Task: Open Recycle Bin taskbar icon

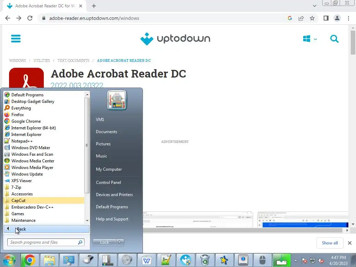Action: pyautogui.click(x=204, y=260)
